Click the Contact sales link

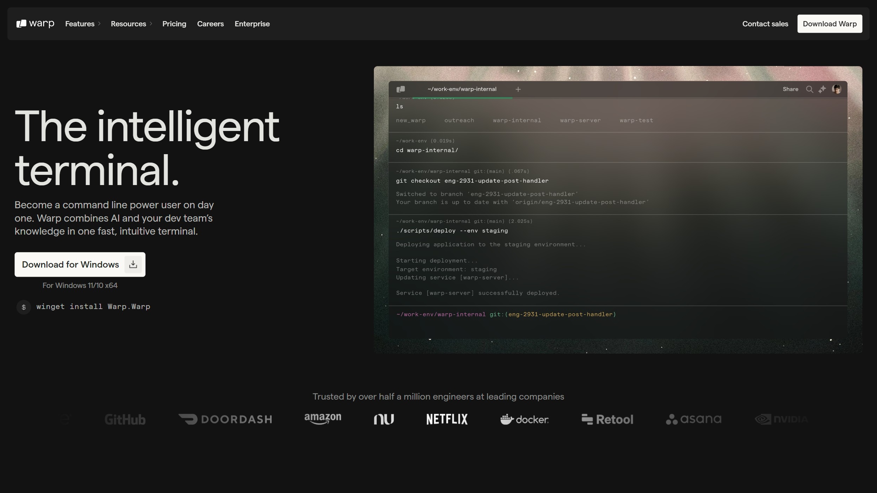coord(765,24)
